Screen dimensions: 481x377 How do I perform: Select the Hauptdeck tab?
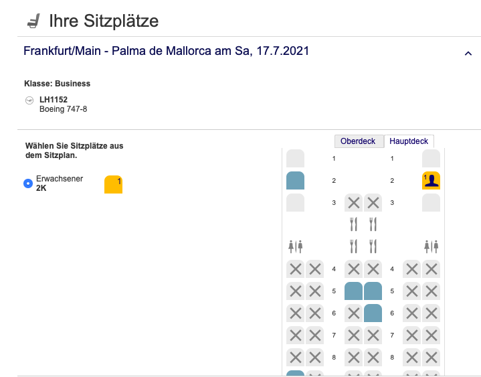coord(409,141)
